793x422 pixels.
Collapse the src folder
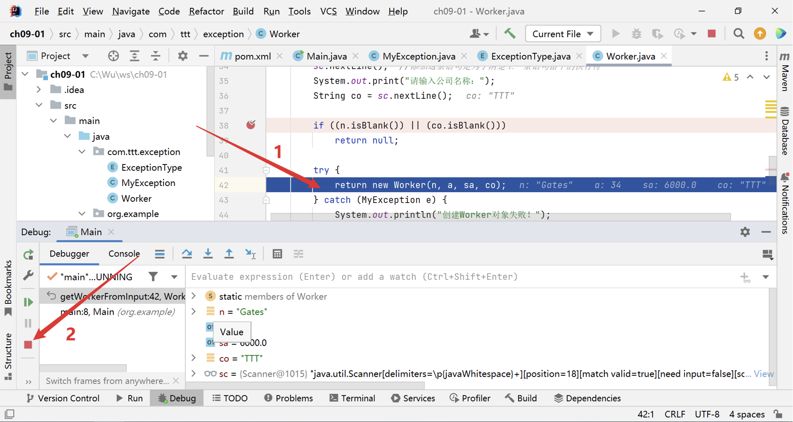click(39, 105)
